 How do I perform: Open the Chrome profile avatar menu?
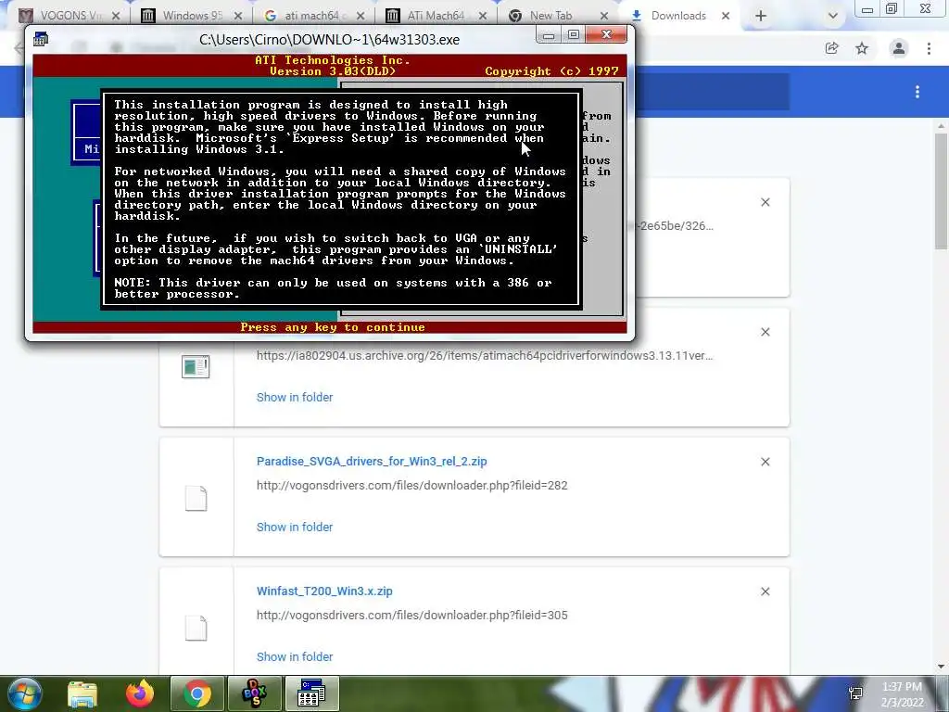tap(899, 48)
